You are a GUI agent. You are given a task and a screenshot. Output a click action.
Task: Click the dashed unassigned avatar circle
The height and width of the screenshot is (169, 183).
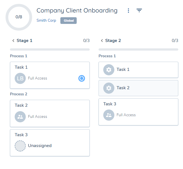(x=20, y=146)
